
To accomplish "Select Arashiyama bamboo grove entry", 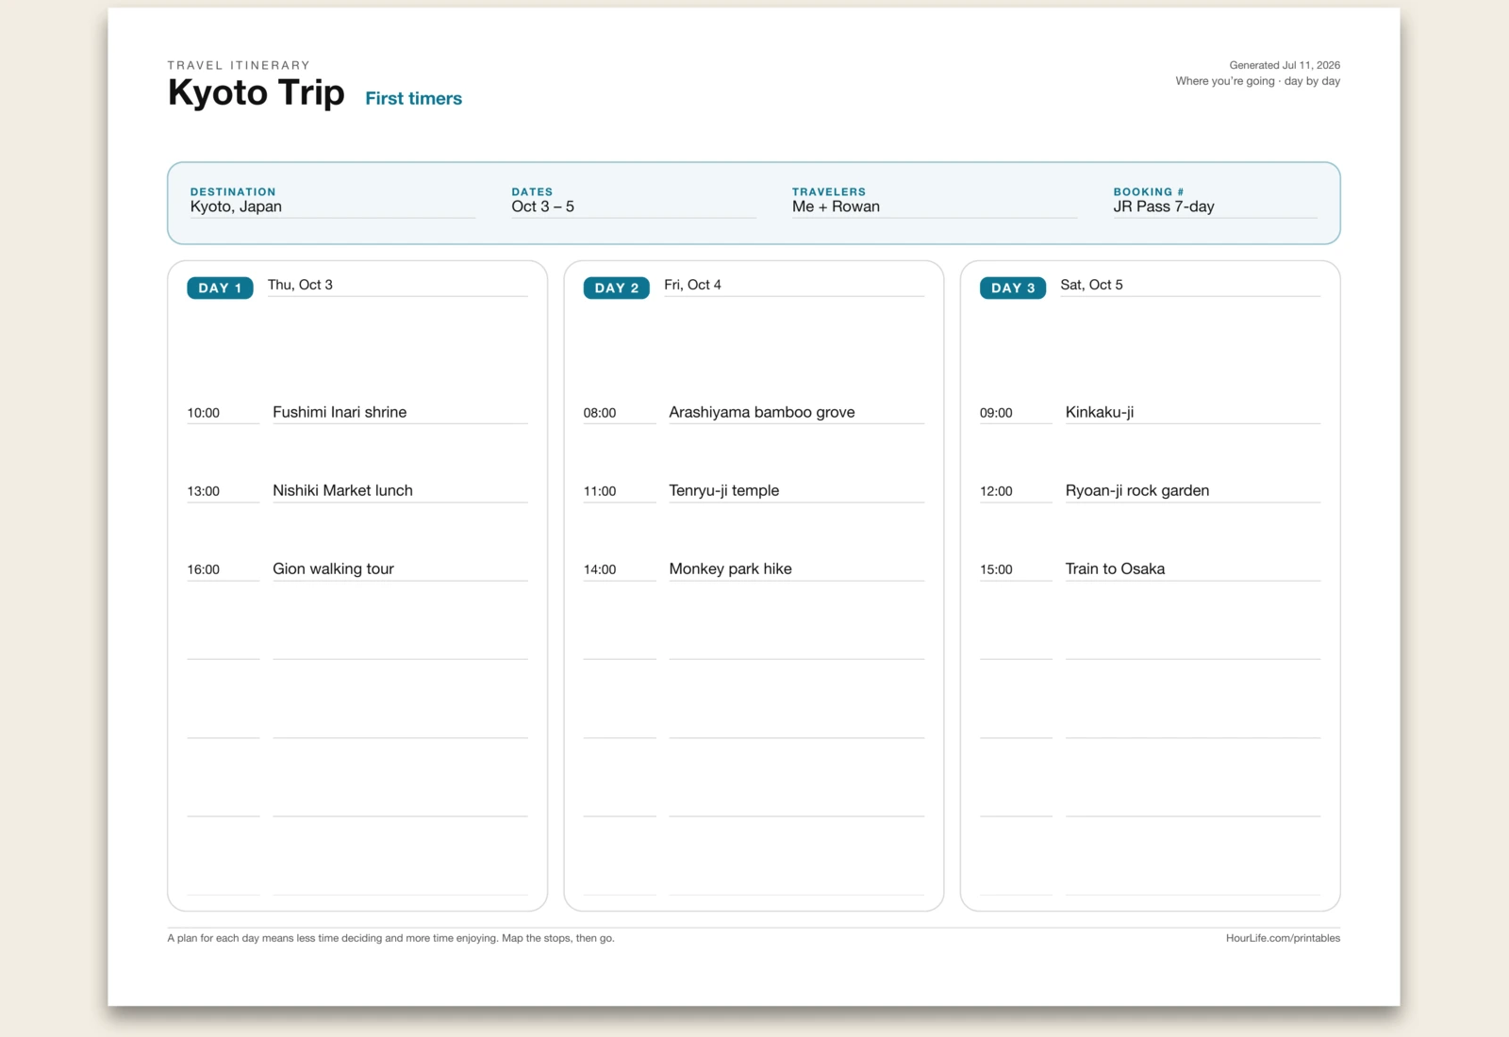I will click(796, 412).
